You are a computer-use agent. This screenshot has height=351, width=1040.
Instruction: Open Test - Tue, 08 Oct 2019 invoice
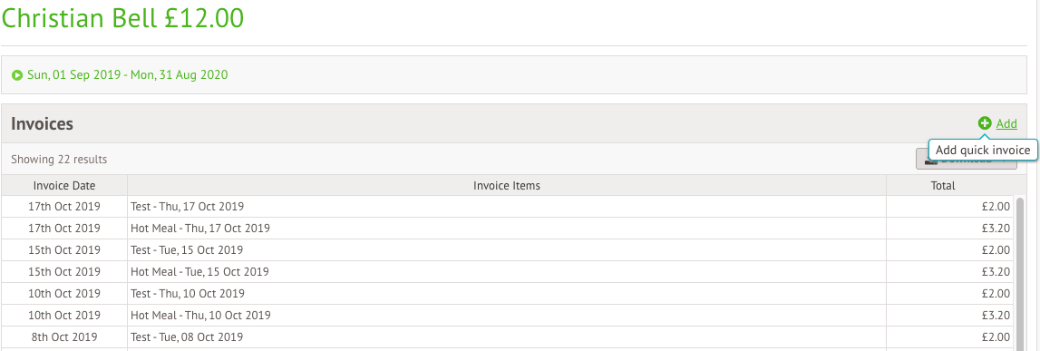[508, 336]
